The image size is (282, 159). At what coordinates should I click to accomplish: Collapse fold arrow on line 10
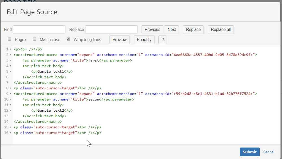(x=10, y=99)
